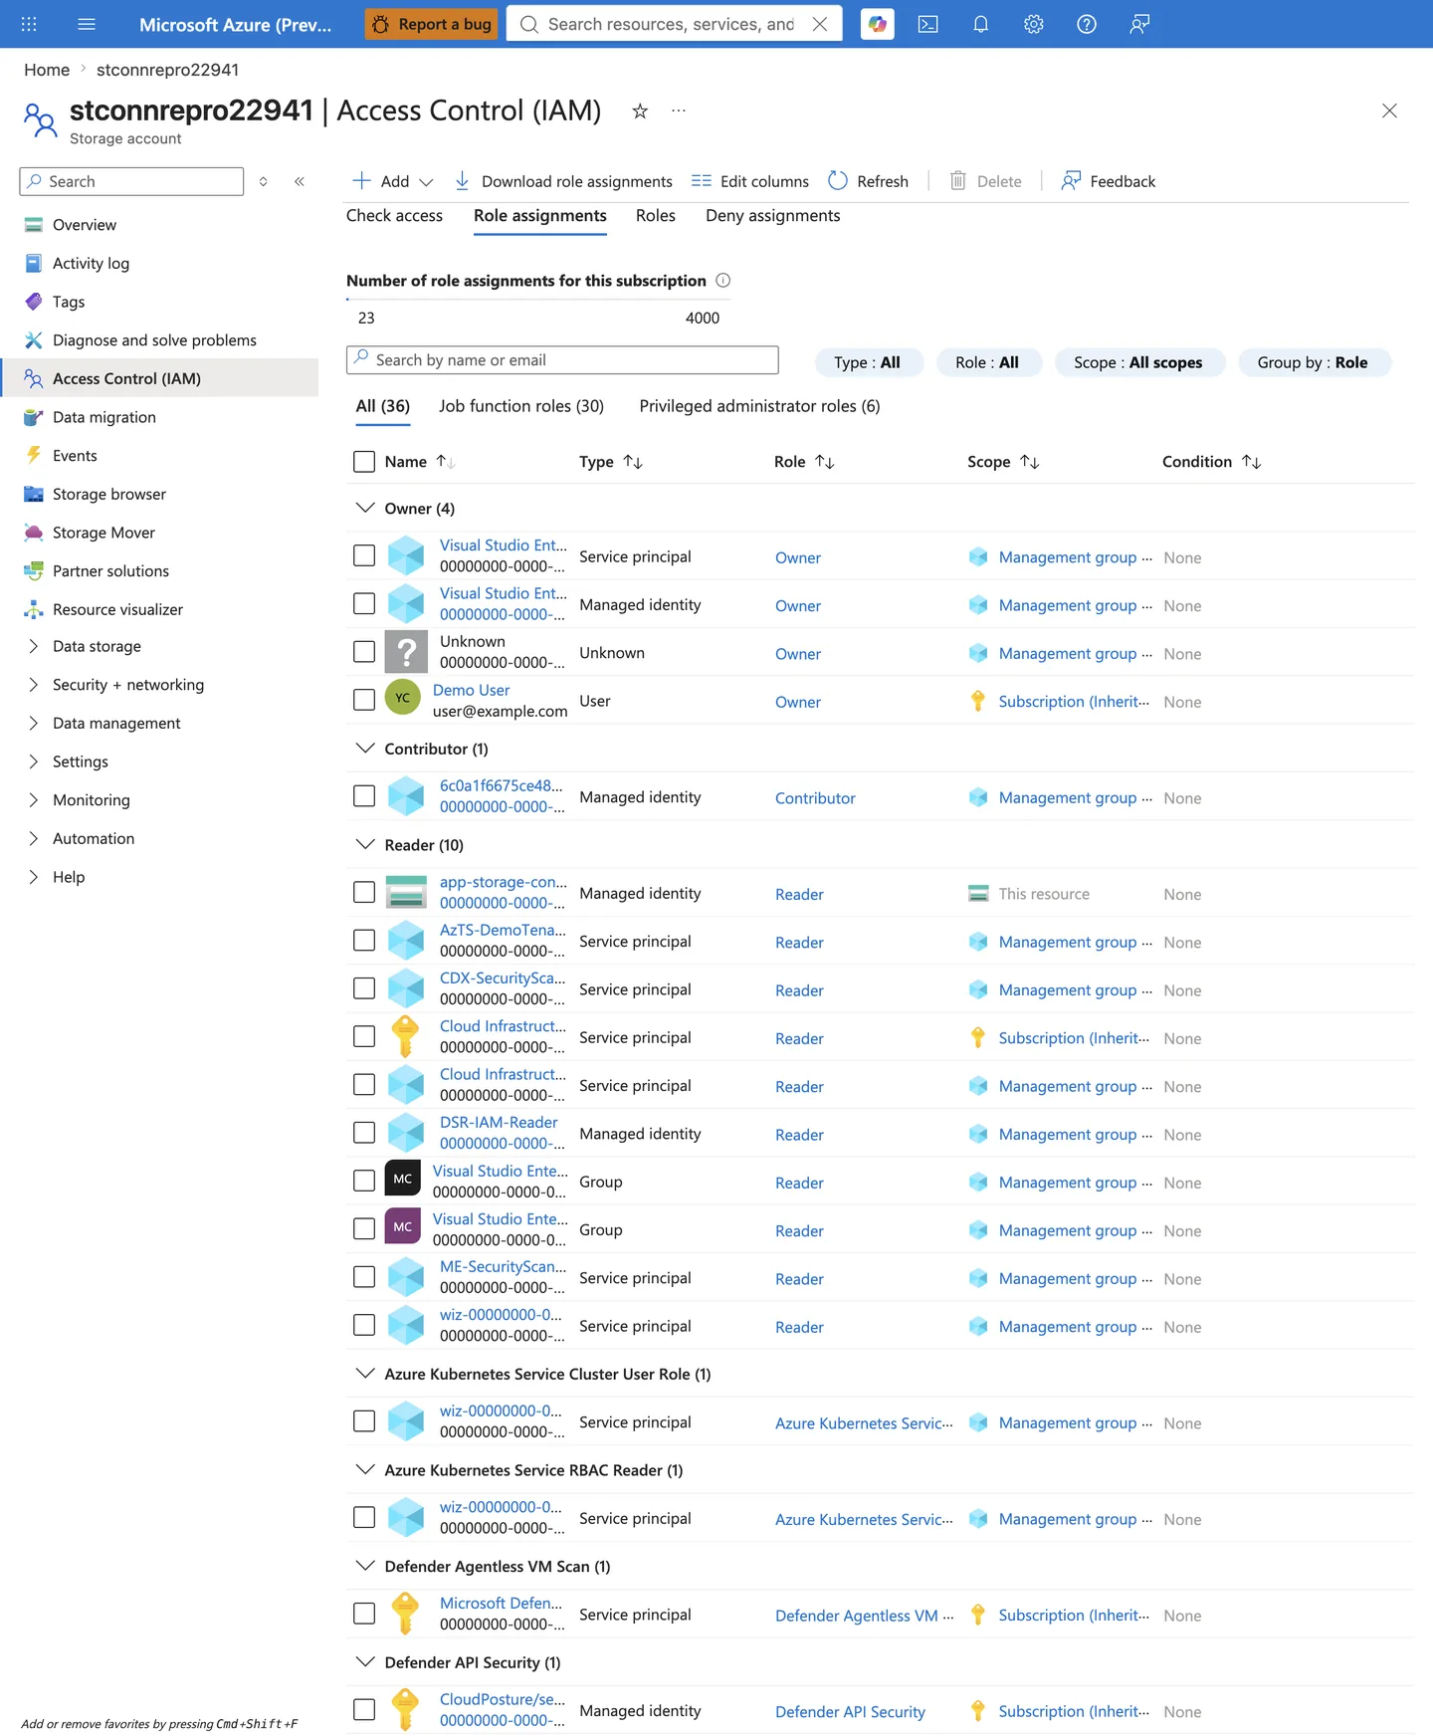Click the feedback person icon in header

point(1139,24)
